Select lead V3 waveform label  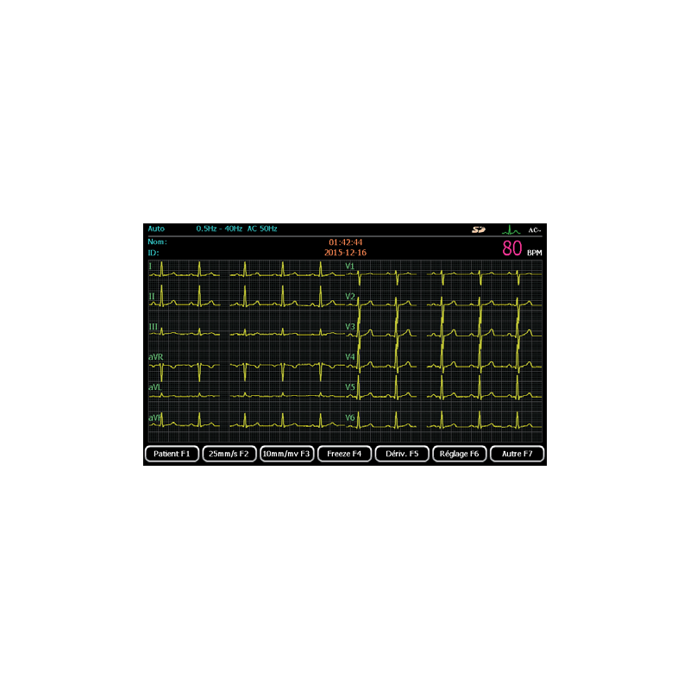(350, 327)
